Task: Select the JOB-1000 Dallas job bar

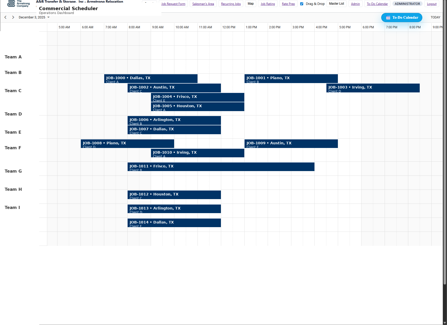Action: coord(150,78)
